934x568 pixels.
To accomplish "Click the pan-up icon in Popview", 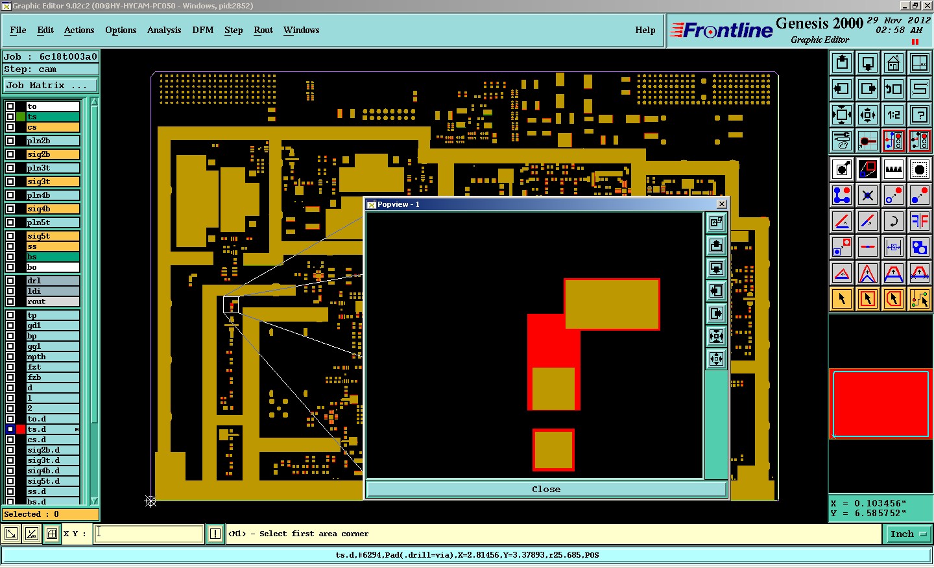I will coord(716,245).
